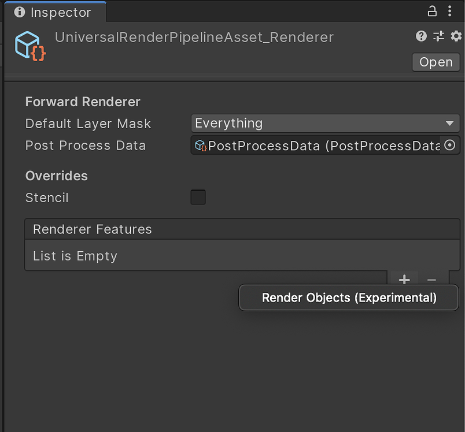Click the minus button to remove renderer feature
The image size is (465, 432).
pos(431,280)
